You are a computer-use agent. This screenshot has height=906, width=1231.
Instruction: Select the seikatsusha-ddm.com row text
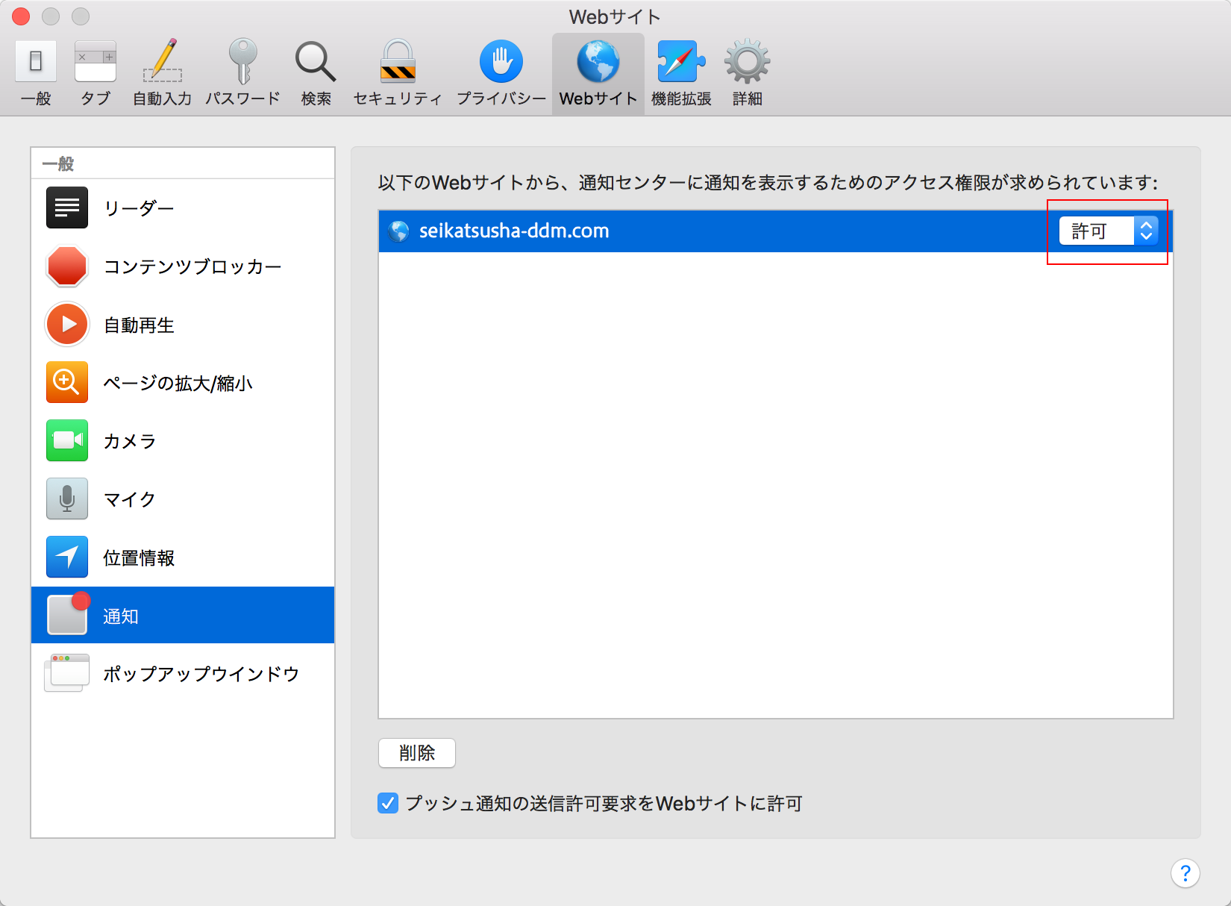pos(514,231)
